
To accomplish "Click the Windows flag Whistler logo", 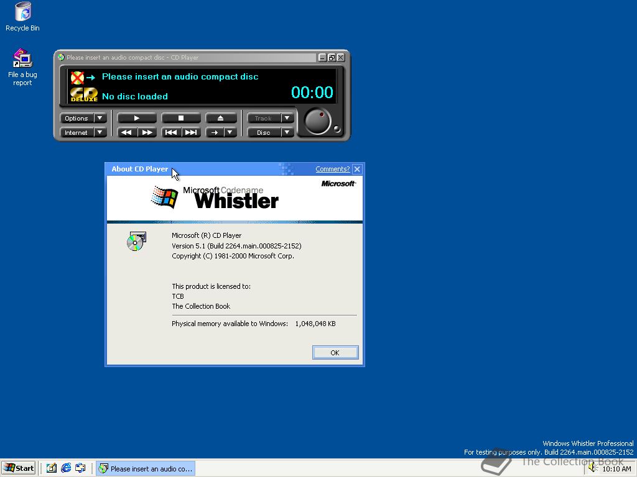I will pyautogui.click(x=164, y=197).
